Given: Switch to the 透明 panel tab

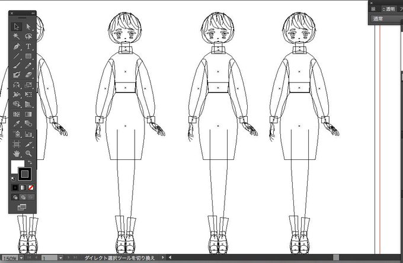Looking at the screenshot, I should point(388,9).
